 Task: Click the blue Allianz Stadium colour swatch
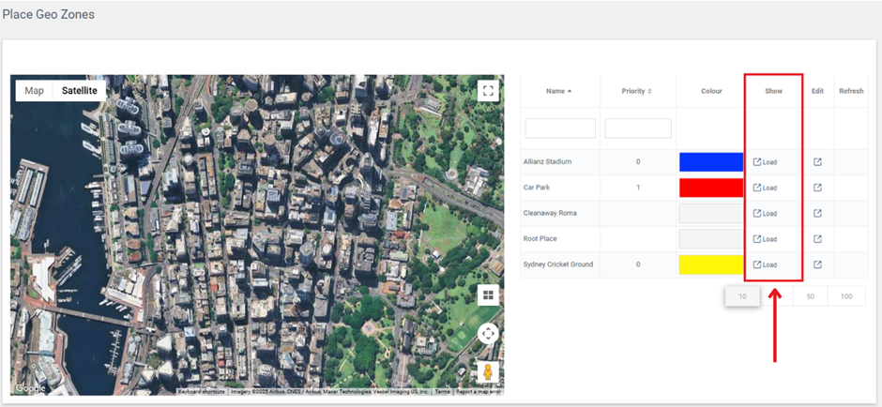[711, 162]
